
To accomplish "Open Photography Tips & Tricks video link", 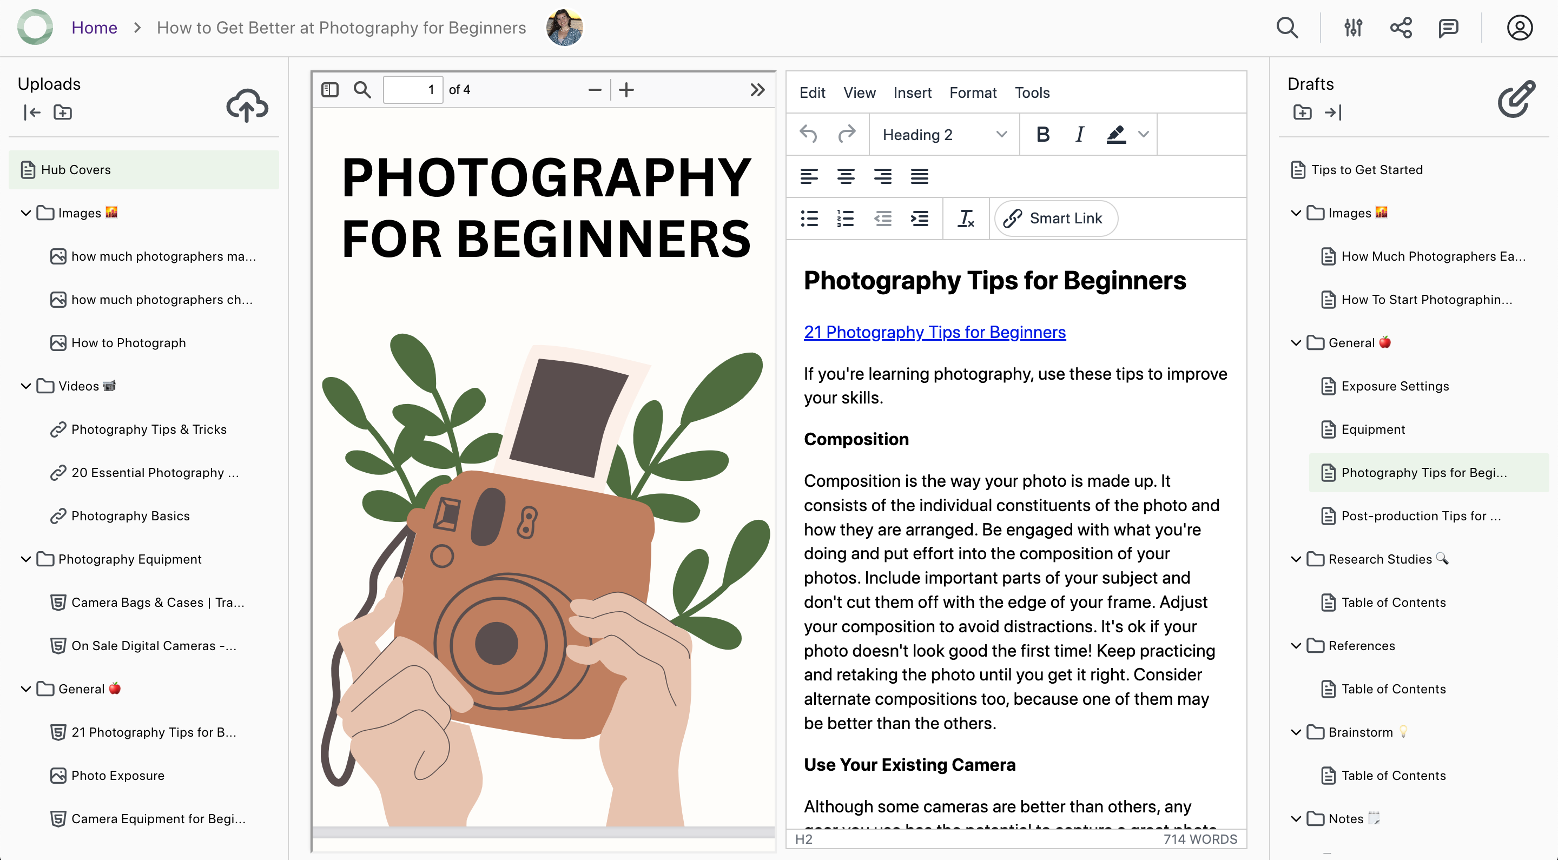I will point(149,429).
